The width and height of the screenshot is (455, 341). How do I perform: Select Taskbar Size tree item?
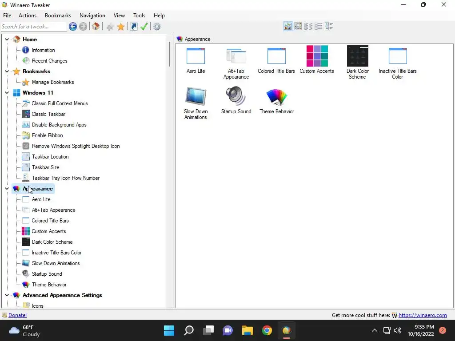click(46, 167)
